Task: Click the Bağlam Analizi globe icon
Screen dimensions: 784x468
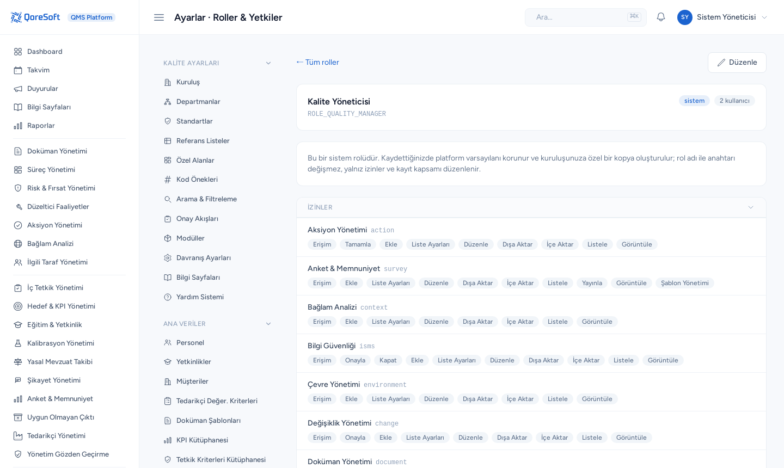Action: pos(18,244)
